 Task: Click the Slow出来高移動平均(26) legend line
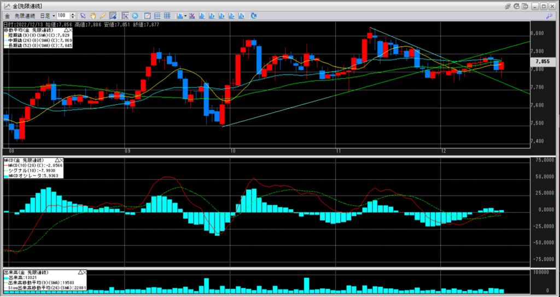45,287
